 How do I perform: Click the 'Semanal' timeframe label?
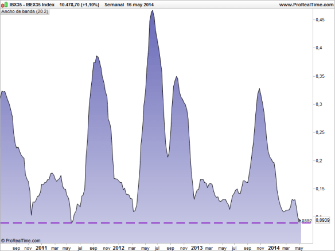pos(114,5)
